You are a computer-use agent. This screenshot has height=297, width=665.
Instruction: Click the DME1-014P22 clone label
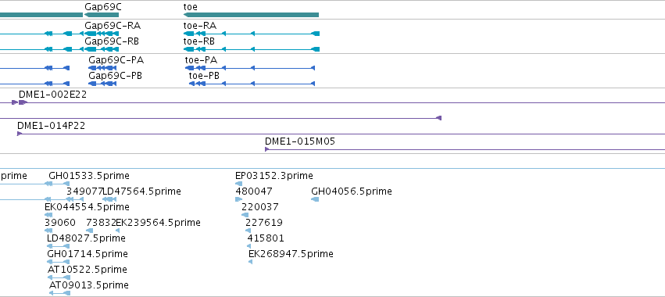(51, 126)
